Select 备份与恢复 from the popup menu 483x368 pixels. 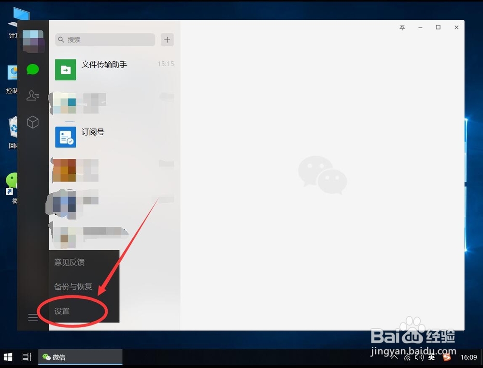pyautogui.click(x=73, y=286)
